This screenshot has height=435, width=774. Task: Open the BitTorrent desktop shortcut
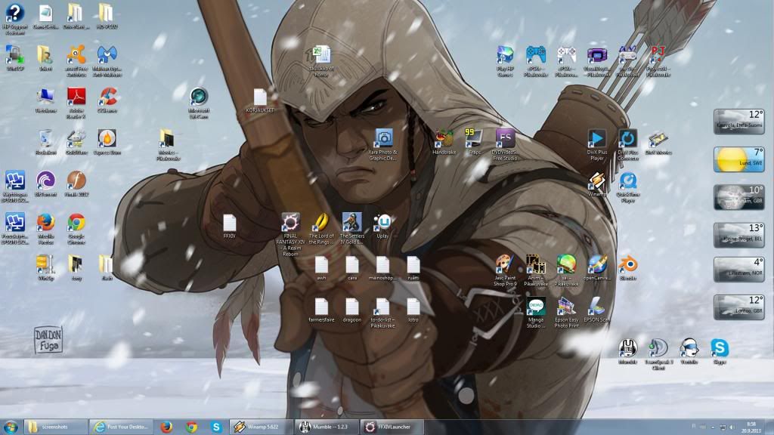click(45, 184)
